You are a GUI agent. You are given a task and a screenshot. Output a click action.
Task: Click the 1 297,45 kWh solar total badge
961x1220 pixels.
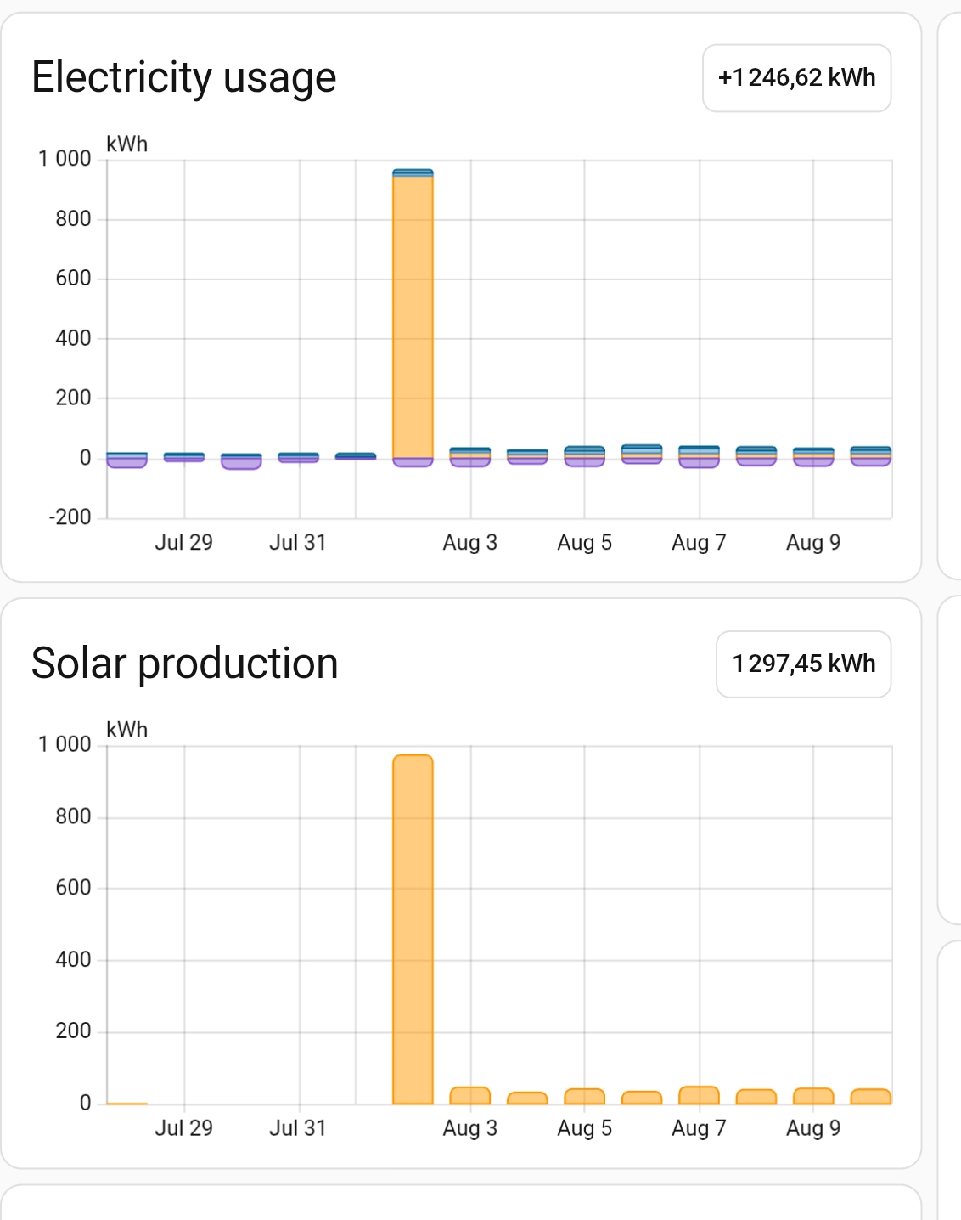pos(803,664)
